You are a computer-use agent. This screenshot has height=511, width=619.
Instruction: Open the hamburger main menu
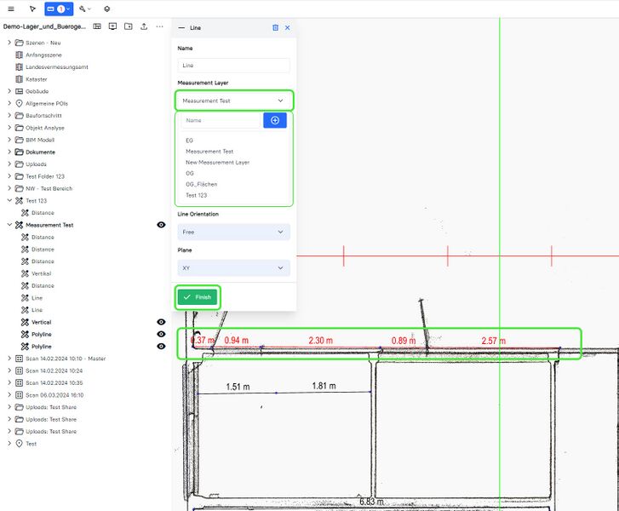click(9, 9)
